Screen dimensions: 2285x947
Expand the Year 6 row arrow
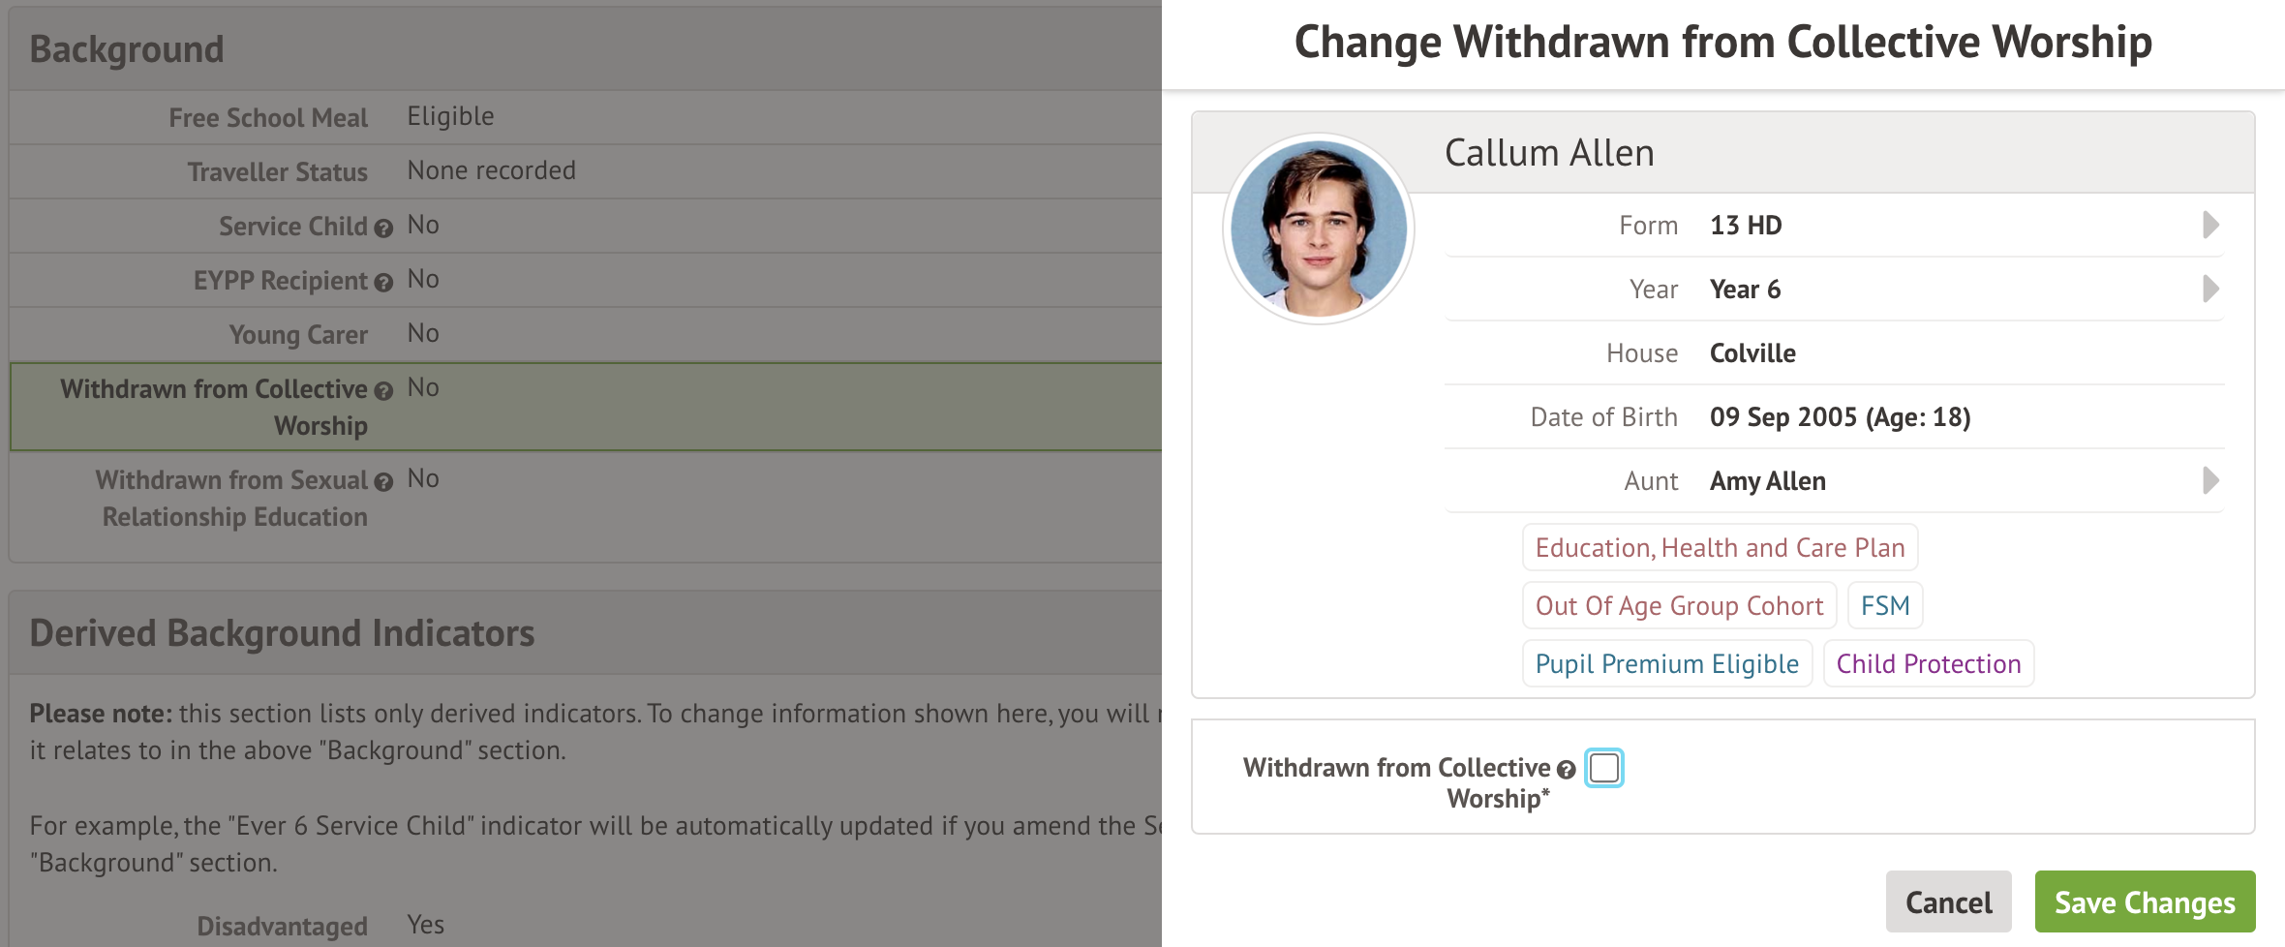coord(2210,289)
